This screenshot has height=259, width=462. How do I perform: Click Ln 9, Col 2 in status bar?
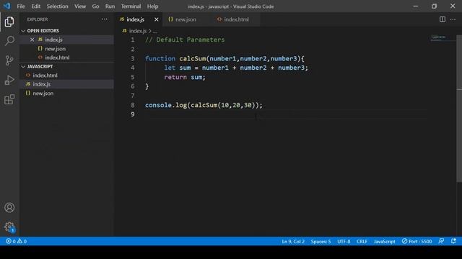click(293, 242)
